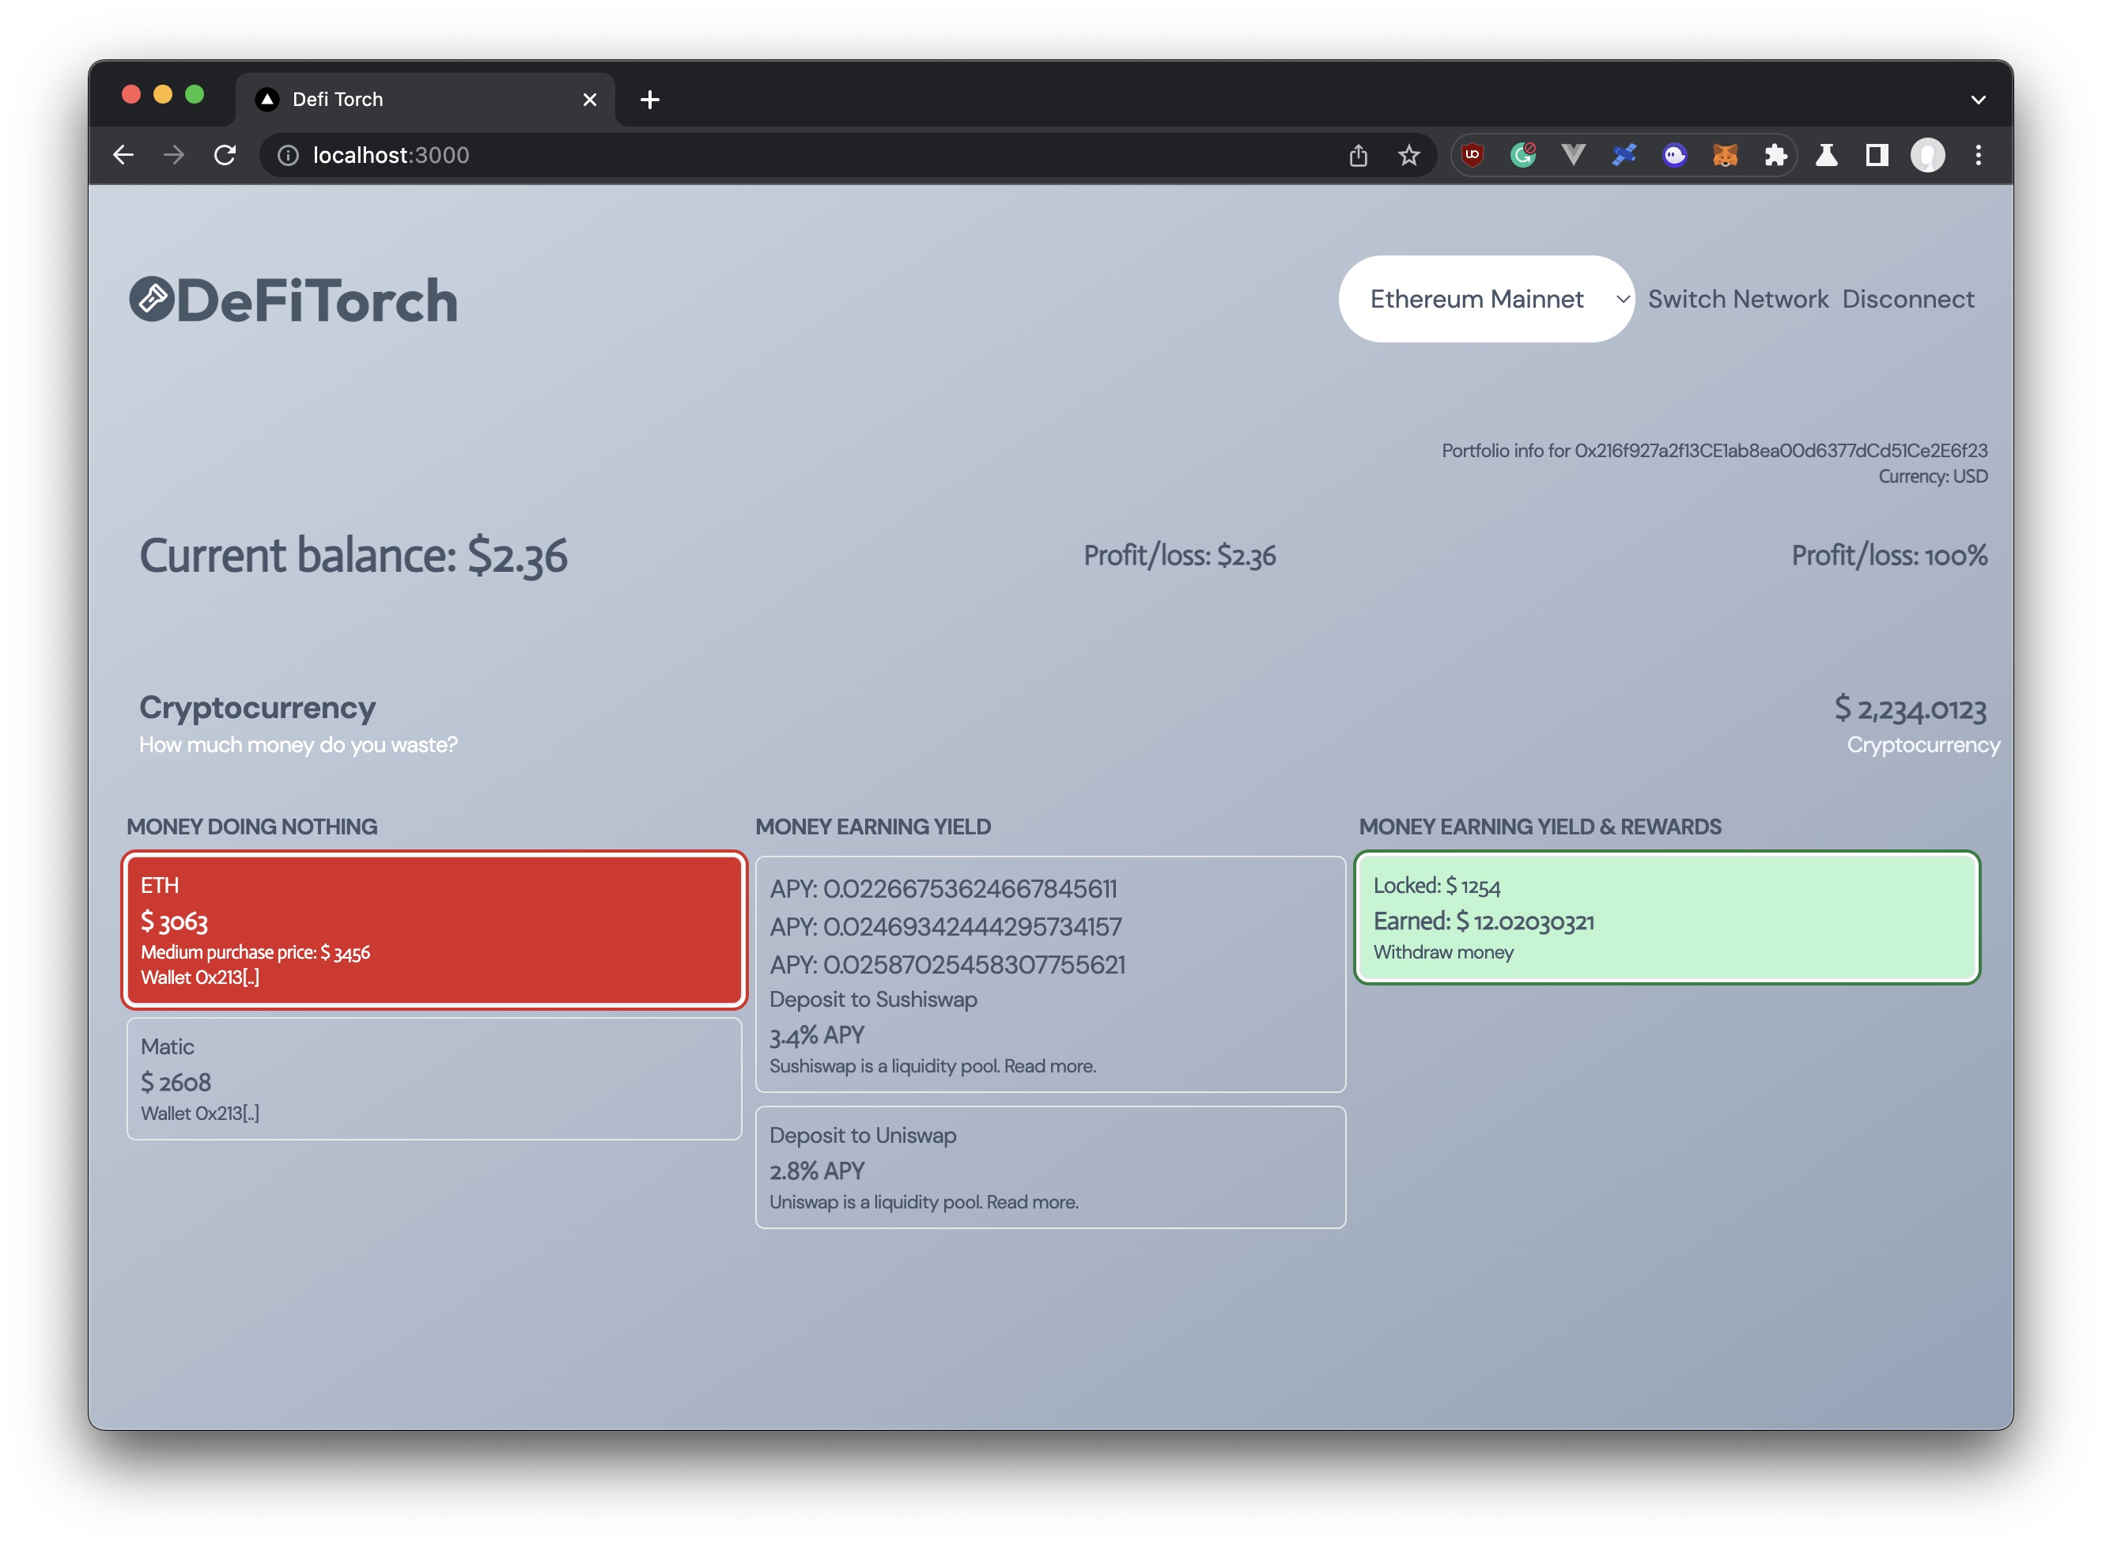Image resolution: width=2102 pixels, height=1547 pixels.
Task: Click the browser forward arrow
Action: (x=174, y=154)
